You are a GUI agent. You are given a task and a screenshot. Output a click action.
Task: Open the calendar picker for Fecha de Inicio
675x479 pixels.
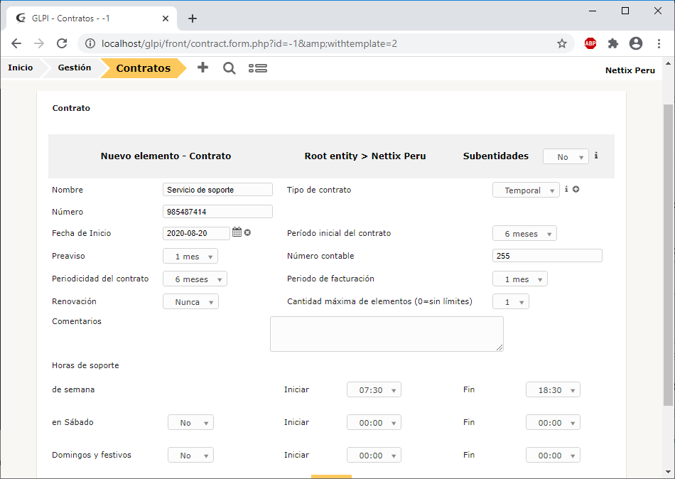[x=237, y=232]
